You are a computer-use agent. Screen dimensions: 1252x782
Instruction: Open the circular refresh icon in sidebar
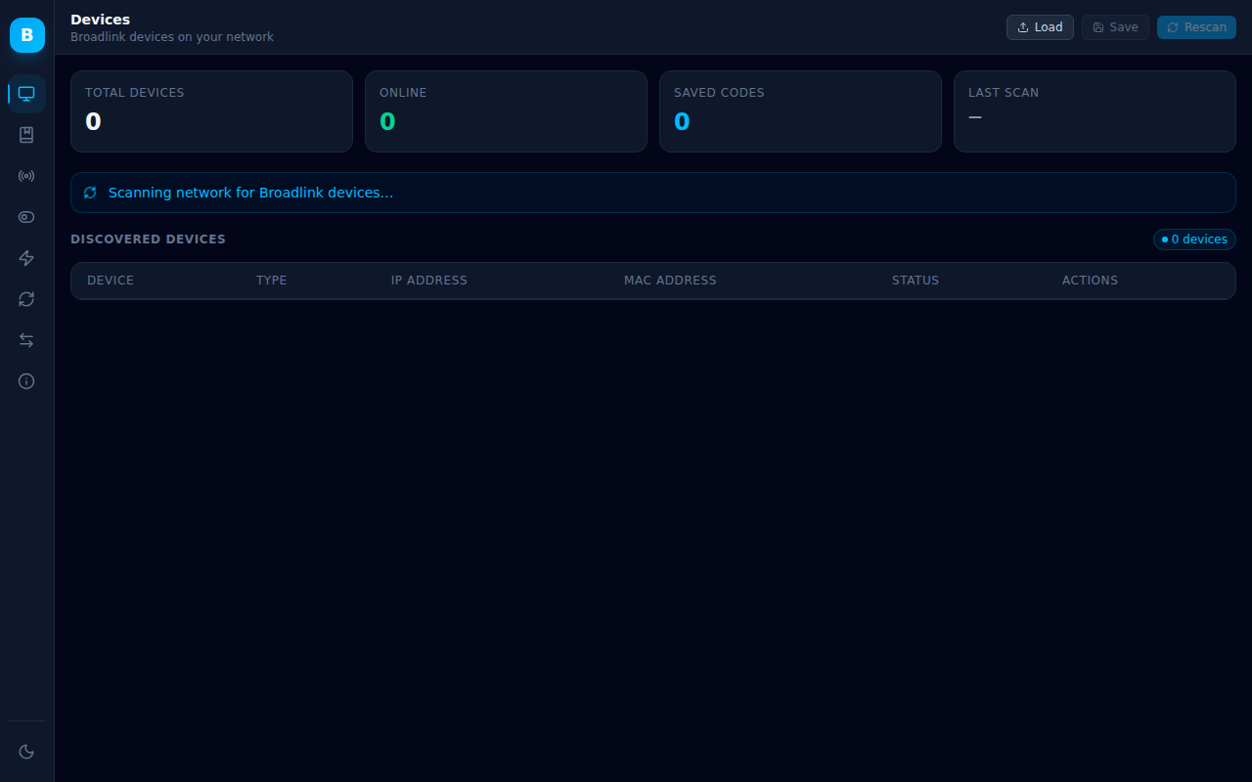click(x=26, y=299)
